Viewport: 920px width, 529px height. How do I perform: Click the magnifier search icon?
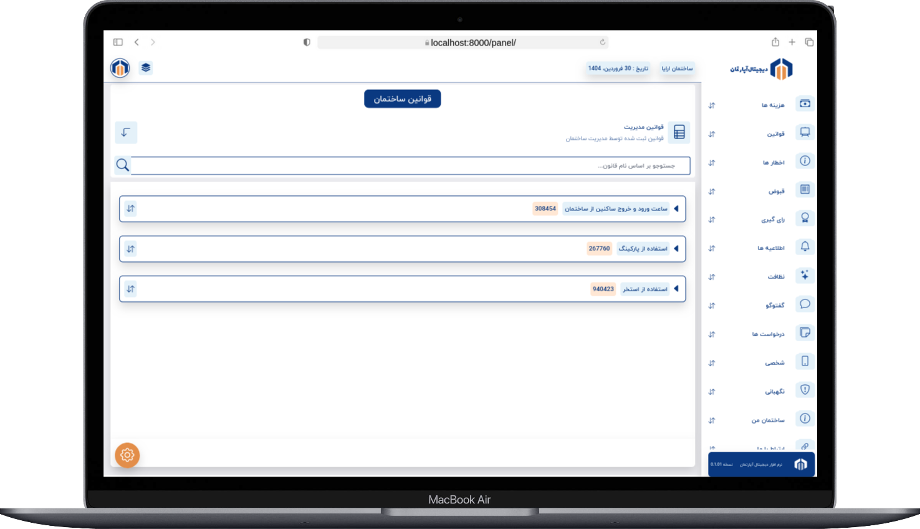(123, 165)
